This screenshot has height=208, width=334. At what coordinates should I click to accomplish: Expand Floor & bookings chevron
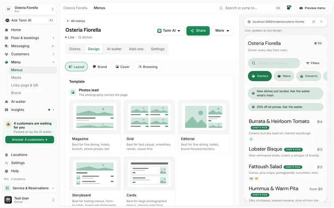tap(53, 38)
